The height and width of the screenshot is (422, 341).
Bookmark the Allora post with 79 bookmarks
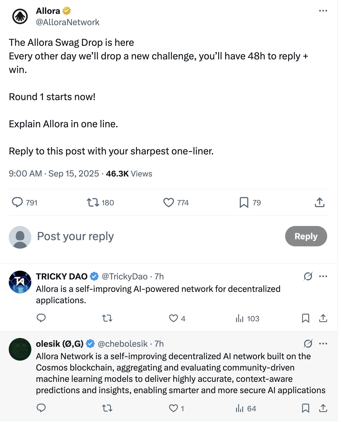click(244, 203)
